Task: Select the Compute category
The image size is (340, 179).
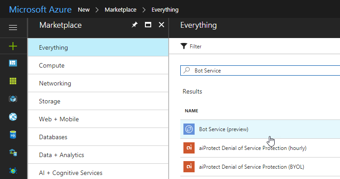Action: (x=52, y=65)
